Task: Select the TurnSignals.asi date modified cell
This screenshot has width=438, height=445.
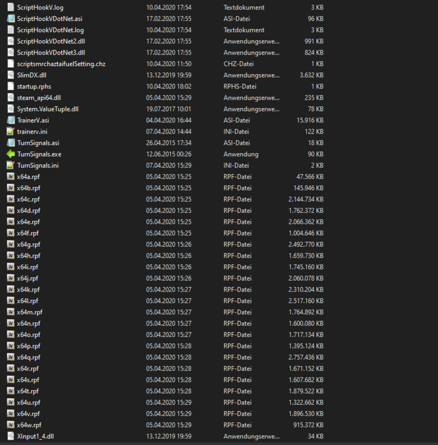Action: click(x=169, y=143)
